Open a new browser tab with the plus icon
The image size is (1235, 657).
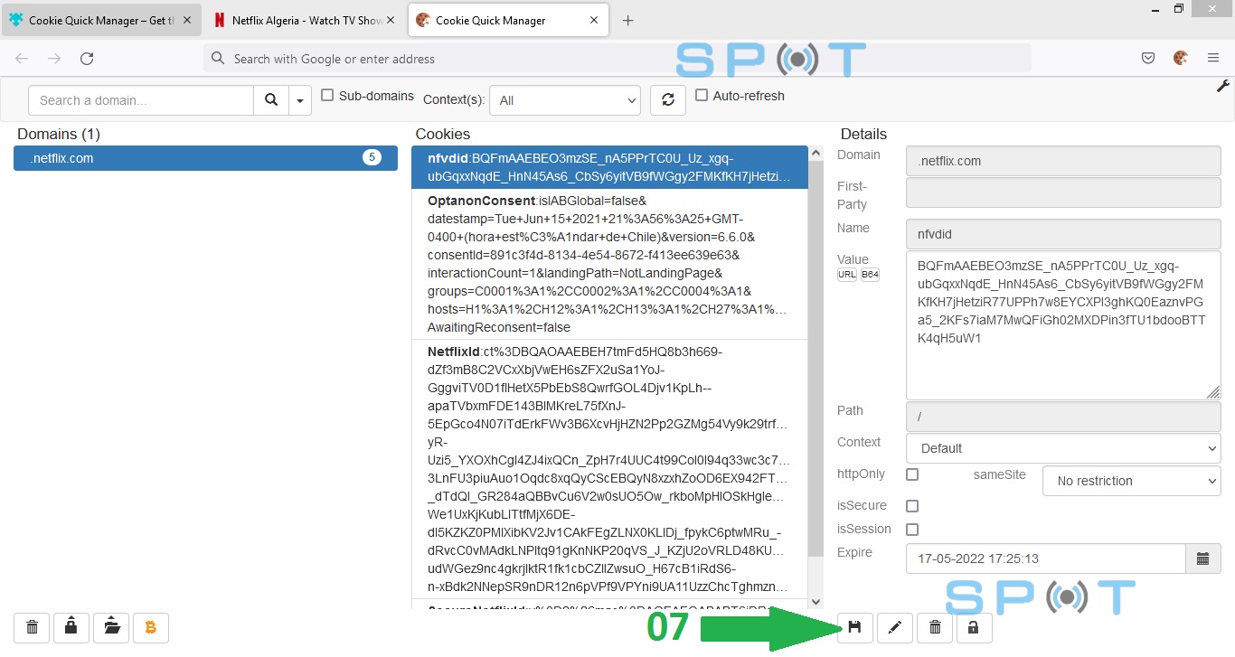(628, 21)
